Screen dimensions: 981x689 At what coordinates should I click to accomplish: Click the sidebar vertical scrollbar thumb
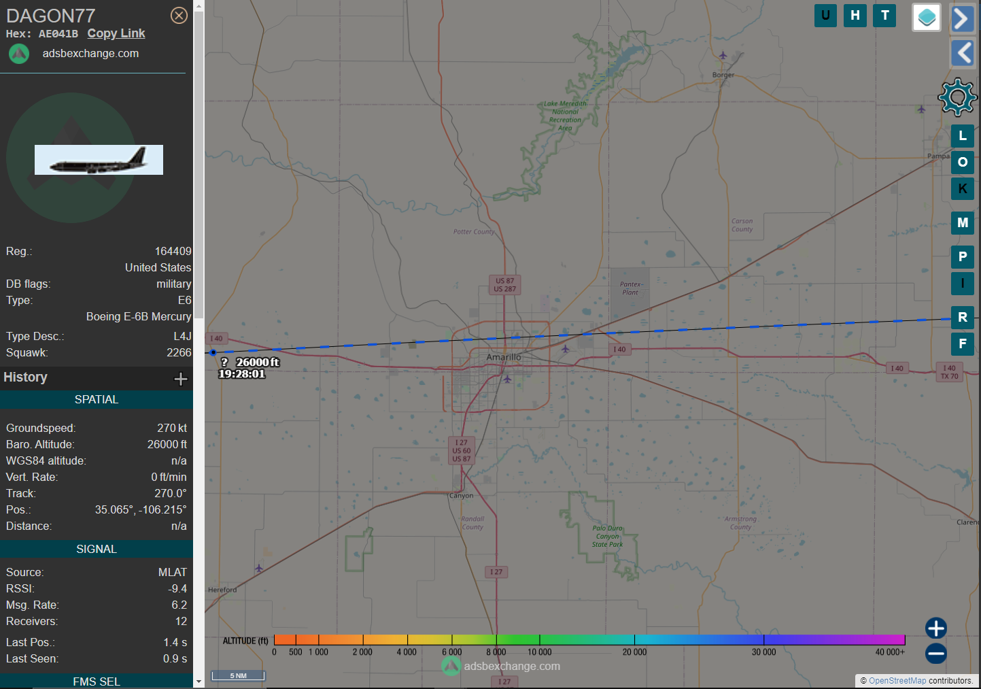(199, 165)
